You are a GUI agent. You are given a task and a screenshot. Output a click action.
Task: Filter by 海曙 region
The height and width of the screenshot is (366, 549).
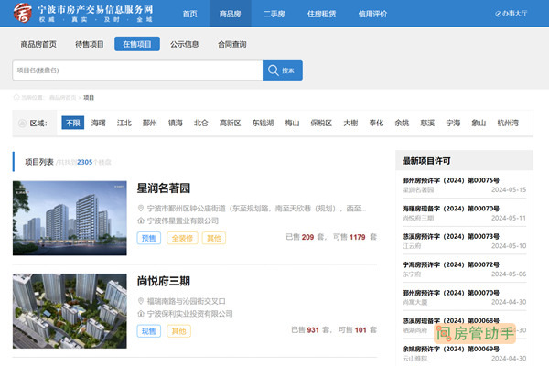click(x=99, y=123)
